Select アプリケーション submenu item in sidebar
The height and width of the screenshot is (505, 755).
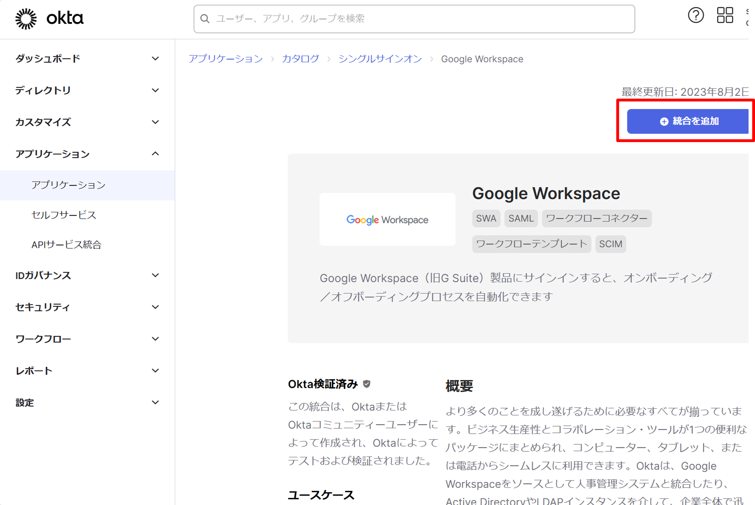[x=87, y=185]
